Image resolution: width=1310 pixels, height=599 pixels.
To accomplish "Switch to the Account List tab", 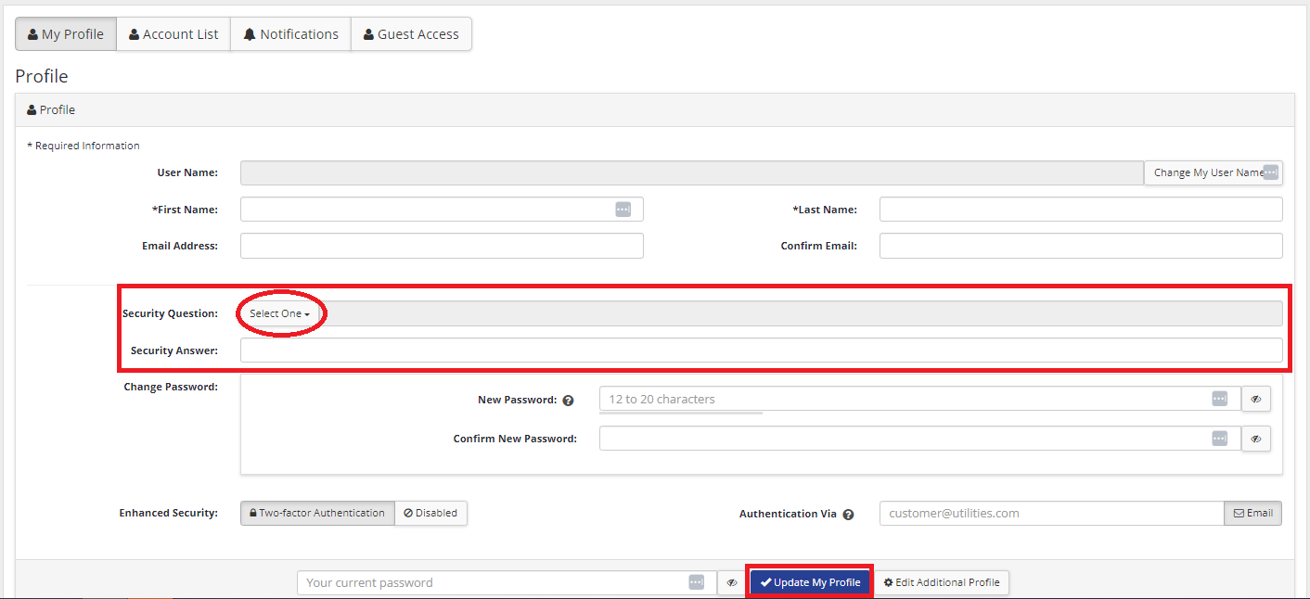I will point(173,34).
